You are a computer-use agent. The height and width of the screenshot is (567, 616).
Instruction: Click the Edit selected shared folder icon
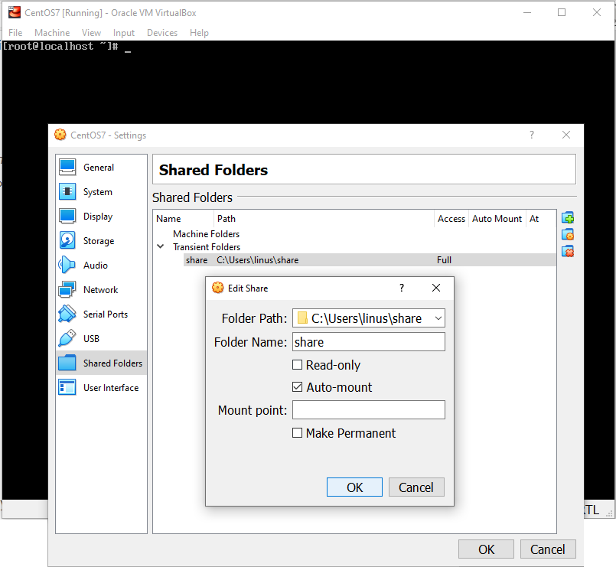(x=568, y=235)
